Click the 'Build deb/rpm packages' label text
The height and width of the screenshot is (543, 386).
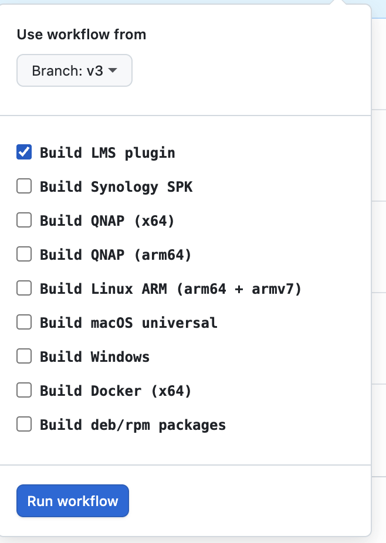pyautogui.click(x=133, y=425)
